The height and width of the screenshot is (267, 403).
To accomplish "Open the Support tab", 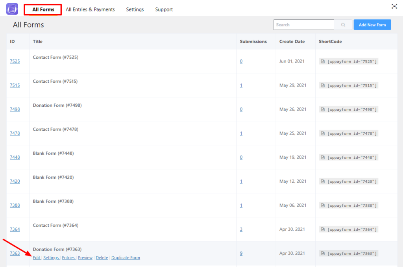I will pyautogui.click(x=164, y=9).
